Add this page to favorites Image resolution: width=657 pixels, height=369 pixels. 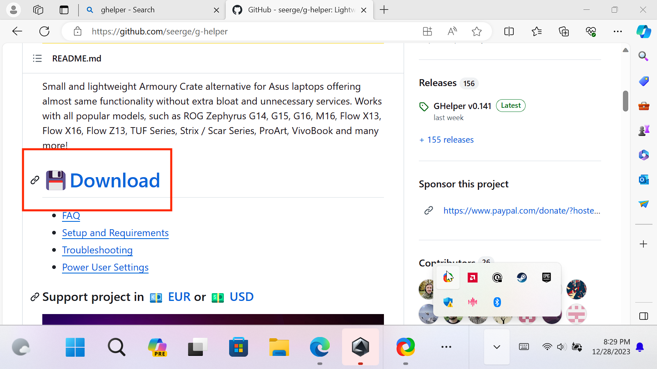(477, 32)
